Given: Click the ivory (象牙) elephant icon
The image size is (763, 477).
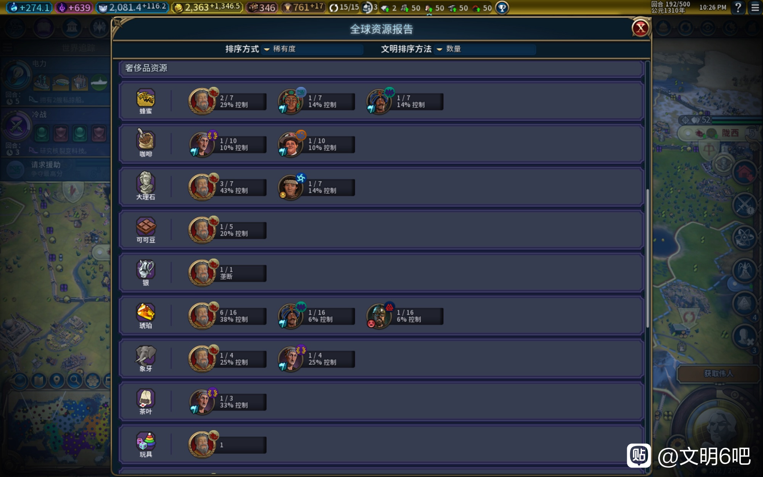Looking at the screenshot, I should [146, 355].
